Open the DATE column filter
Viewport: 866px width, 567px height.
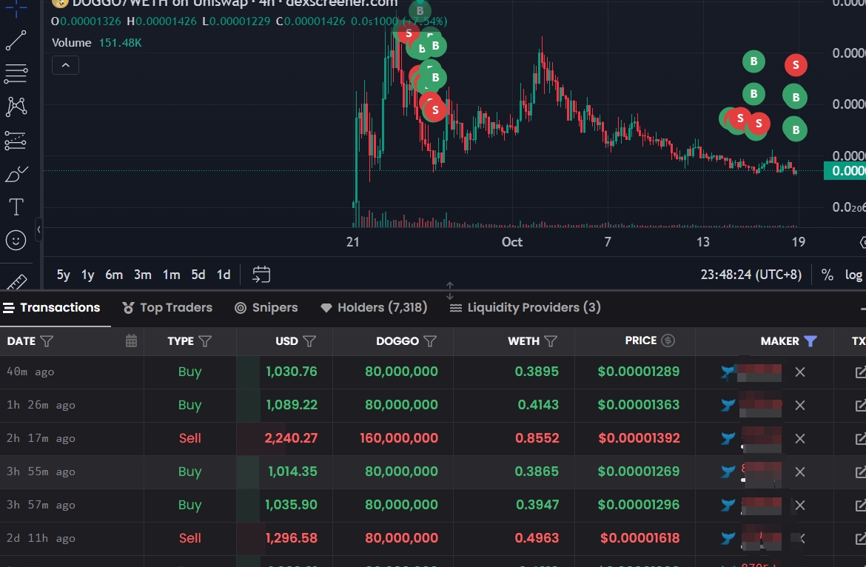47,341
